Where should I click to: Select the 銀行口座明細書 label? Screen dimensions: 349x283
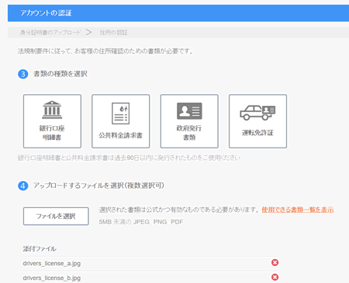pyautogui.click(x=52, y=133)
